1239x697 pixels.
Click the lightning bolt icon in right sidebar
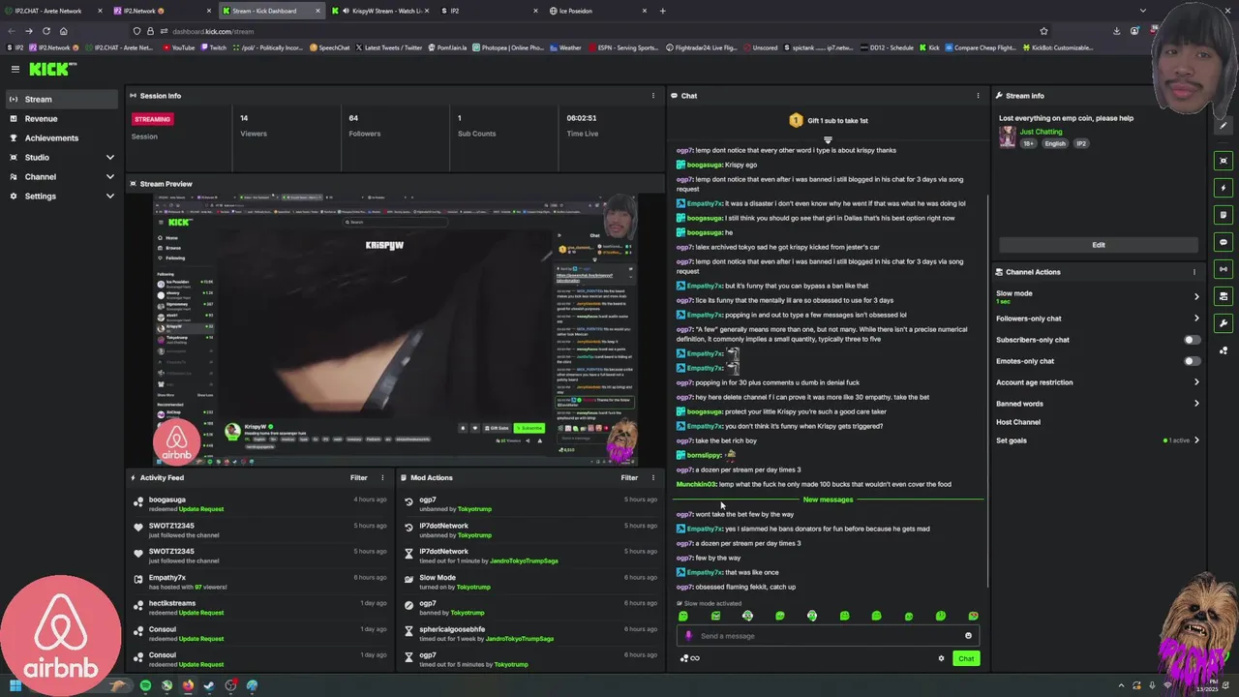pos(1224,188)
